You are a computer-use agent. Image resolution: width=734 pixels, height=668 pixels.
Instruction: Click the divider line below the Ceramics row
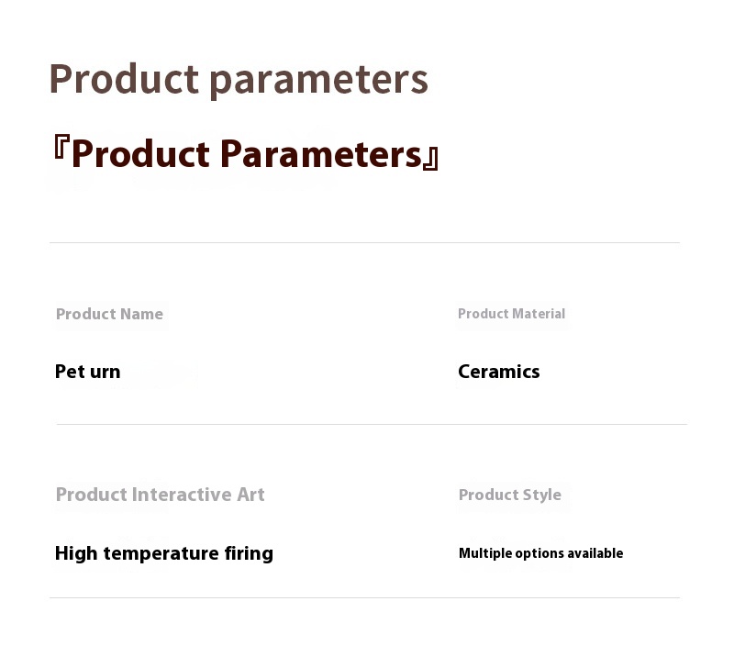[x=372, y=425]
